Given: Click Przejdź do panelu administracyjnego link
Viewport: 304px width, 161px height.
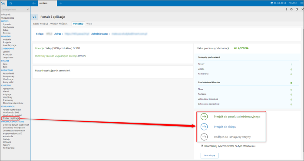Looking at the screenshot, I should 237,117.
